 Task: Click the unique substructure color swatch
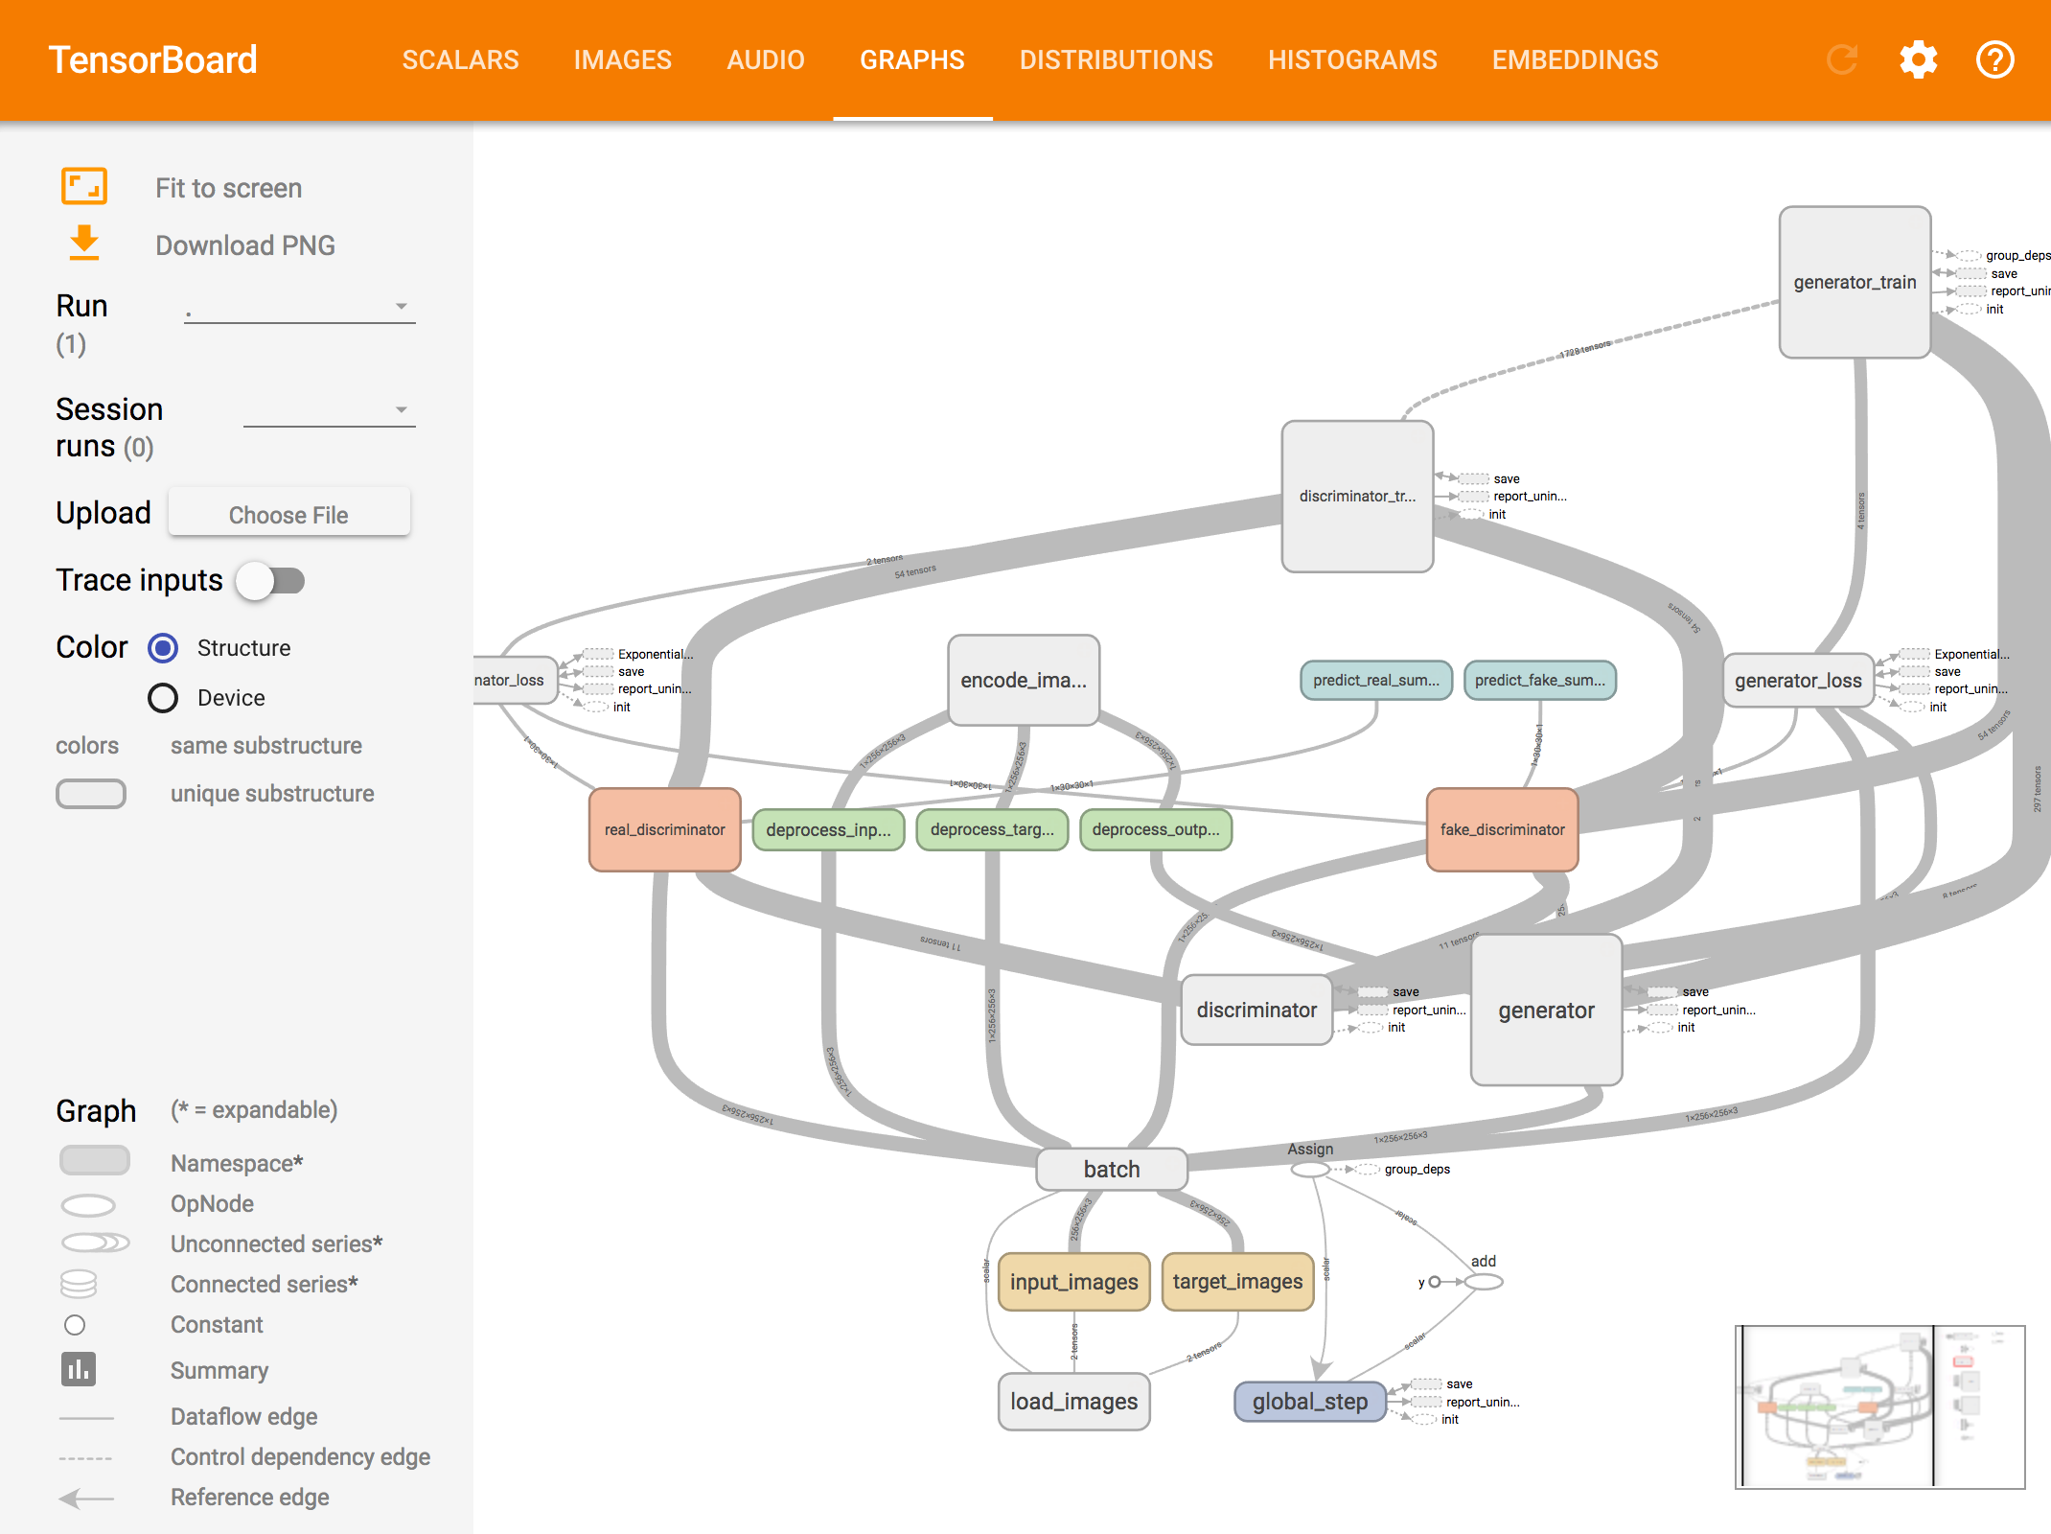[x=91, y=794]
